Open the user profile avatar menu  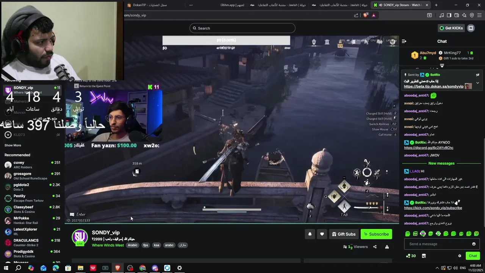[471, 28]
